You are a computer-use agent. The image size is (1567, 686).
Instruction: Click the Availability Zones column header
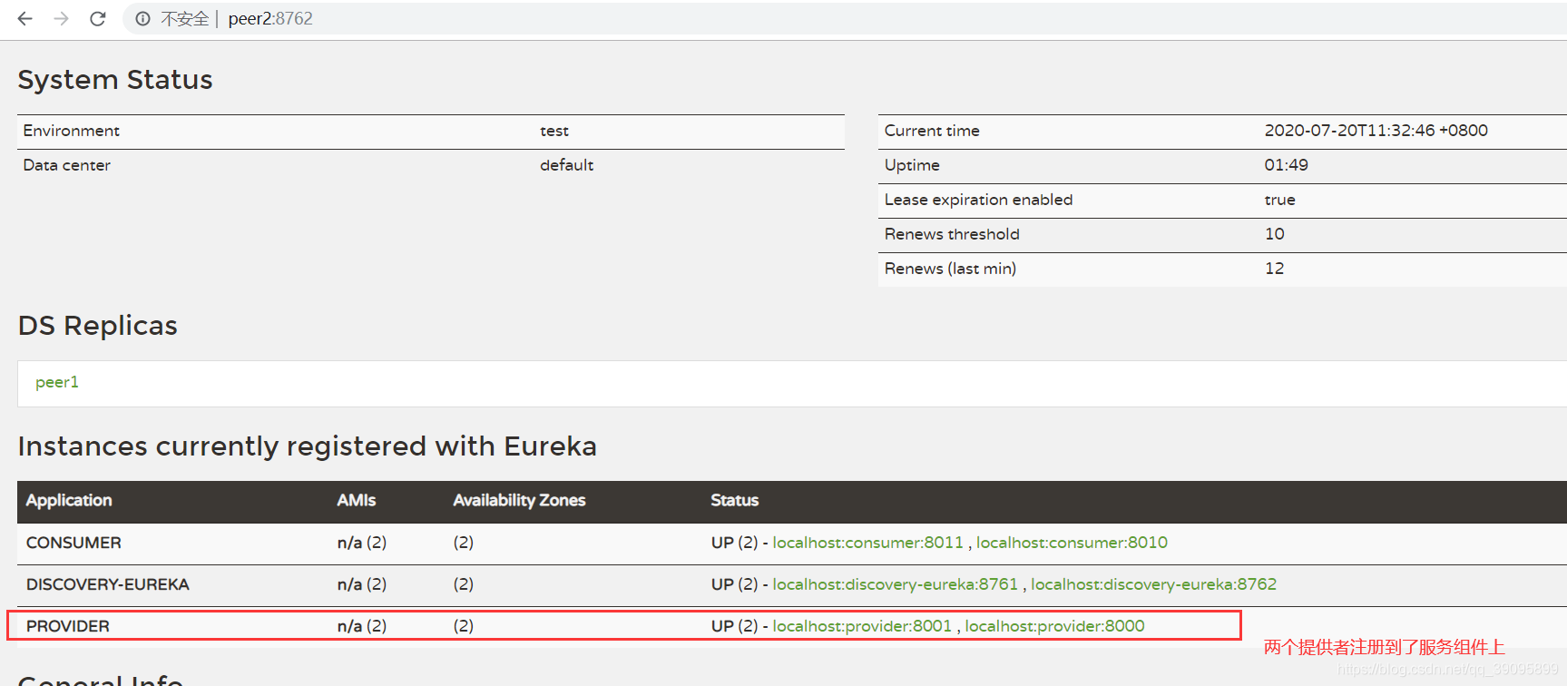click(x=519, y=501)
